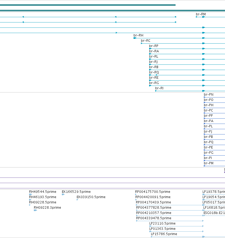Click the br-RA transcript label
This screenshot has width=225, height=238.
click(x=154, y=51)
